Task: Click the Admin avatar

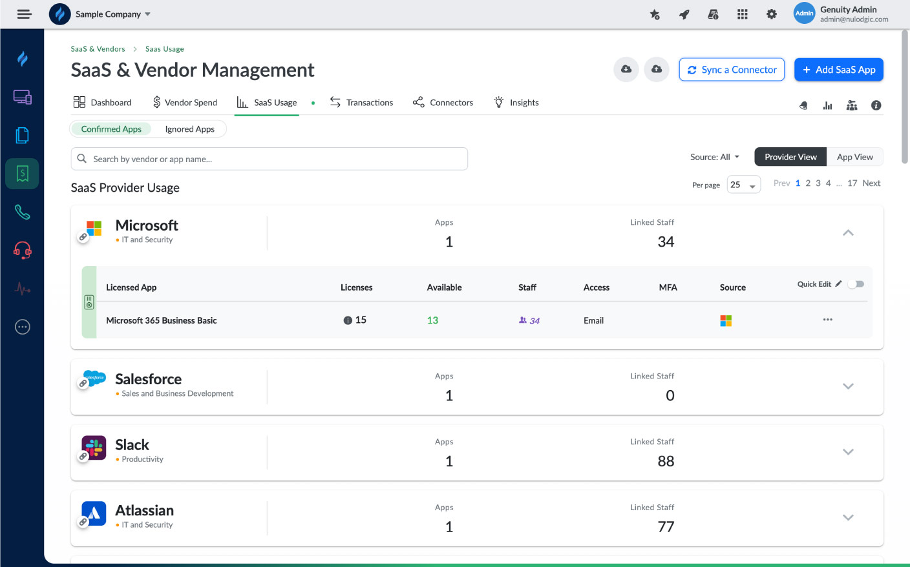Action: click(804, 14)
